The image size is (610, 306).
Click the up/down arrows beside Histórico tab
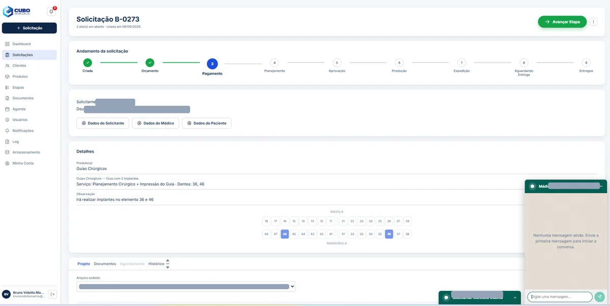168,264
